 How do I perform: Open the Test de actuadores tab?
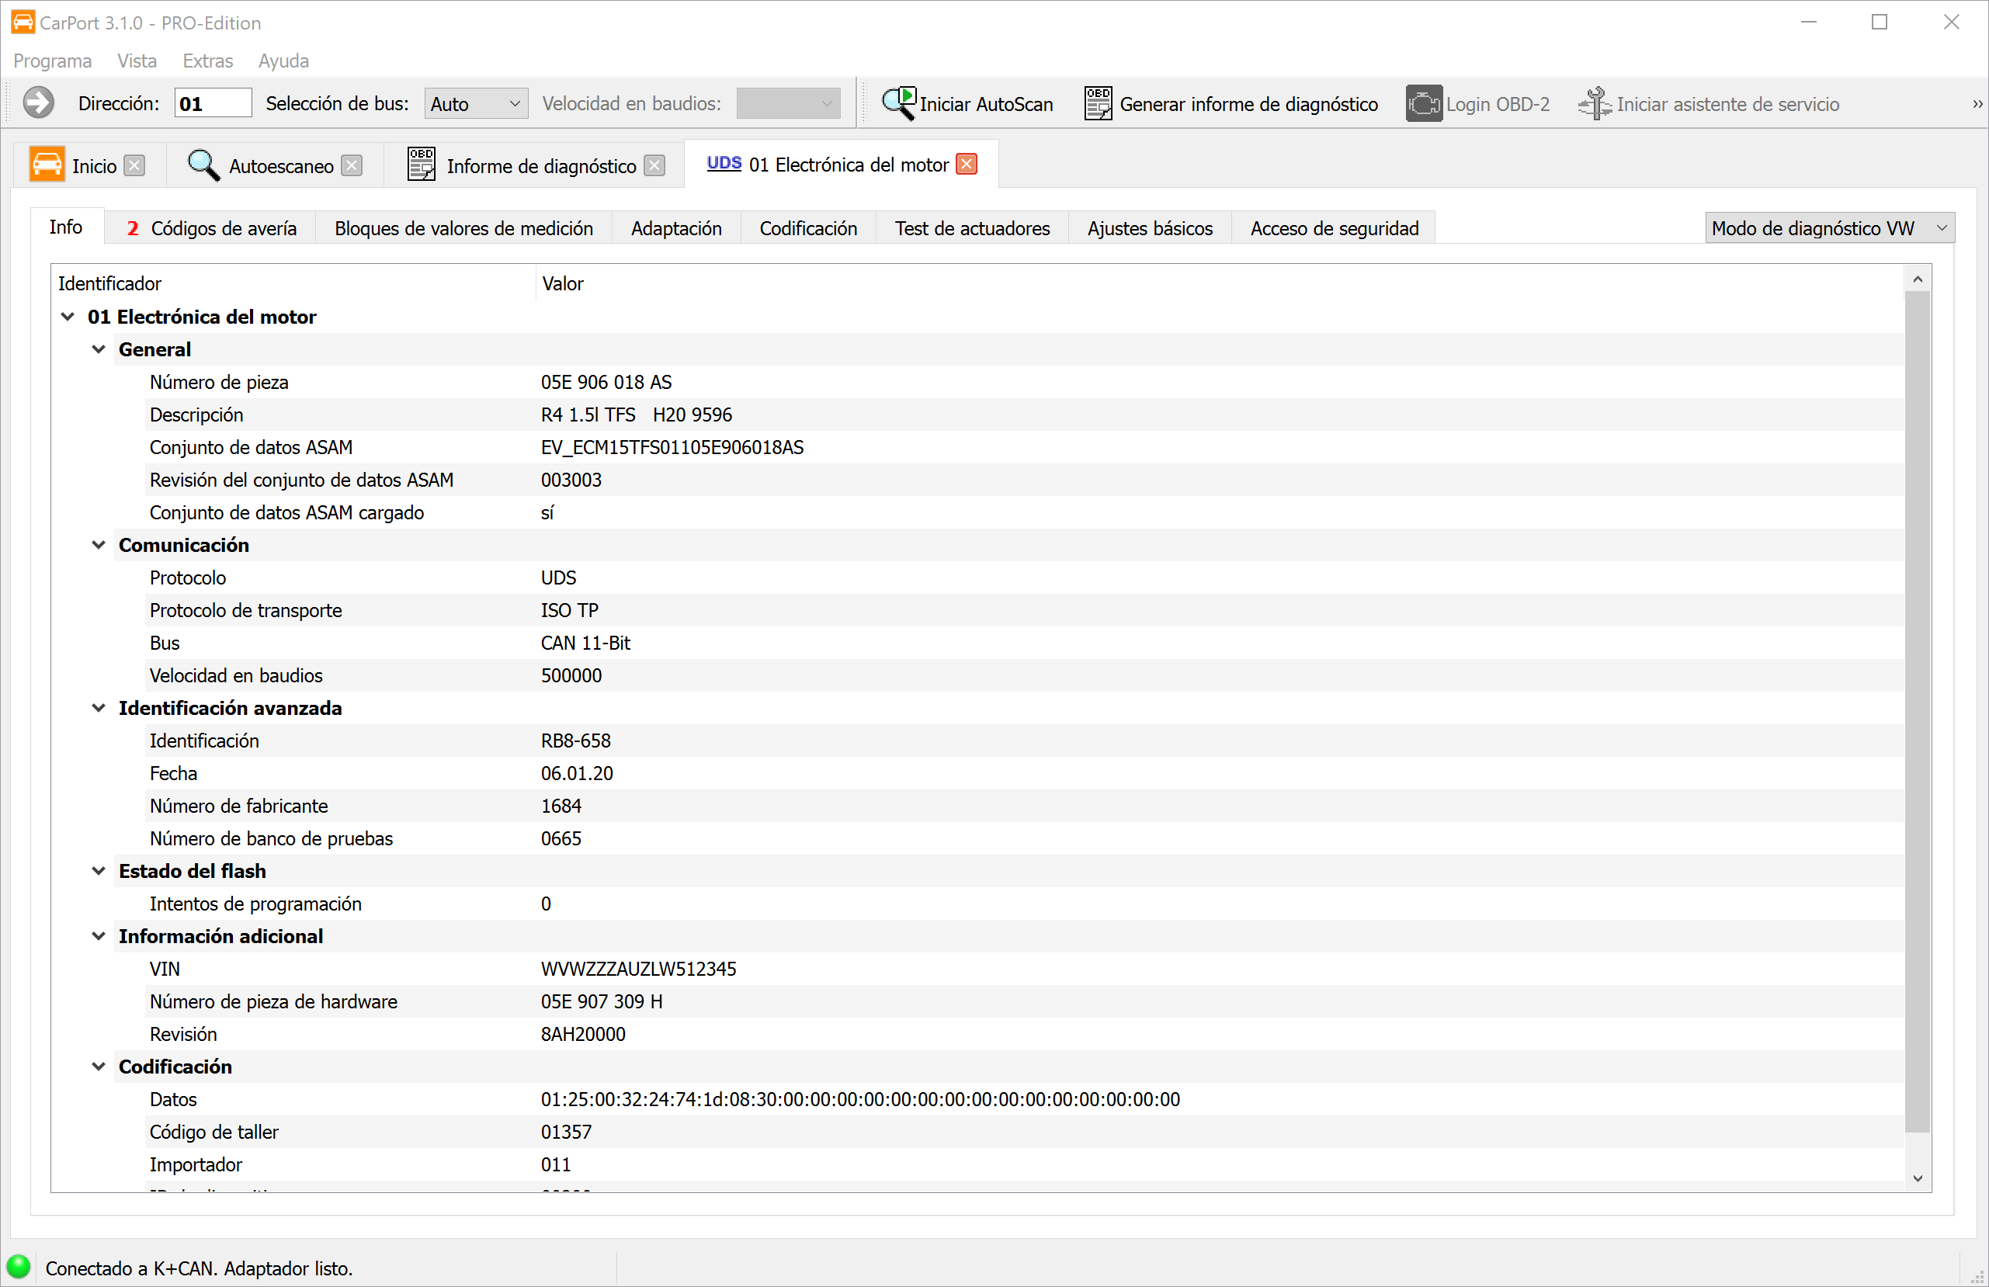point(971,228)
